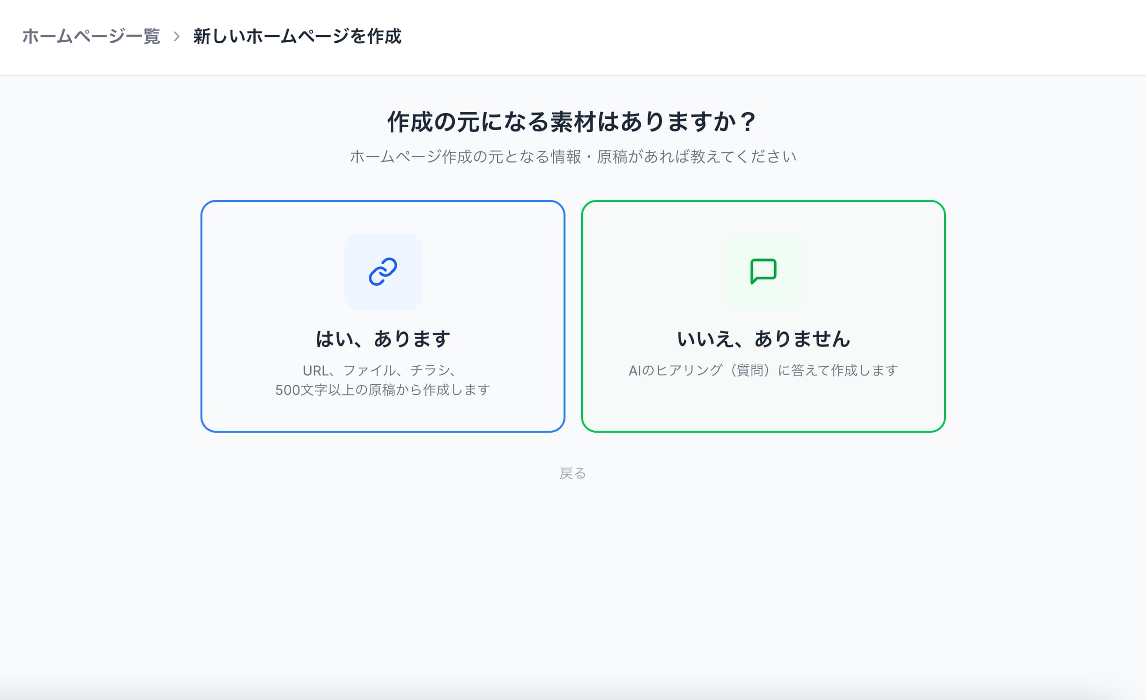Click the green speech bubble icon
Screen dimensions: 1146x700
pyautogui.click(x=763, y=271)
